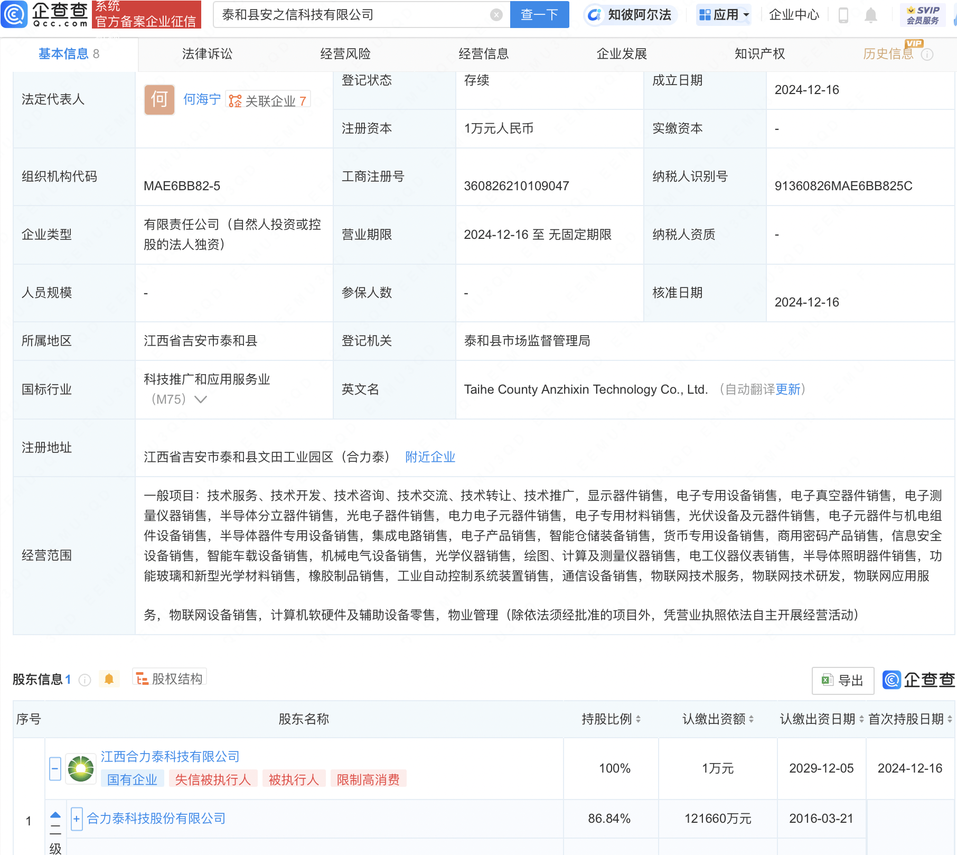Switch to 法律诉讼 tab
The width and height of the screenshot is (957, 855).
[x=207, y=54]
